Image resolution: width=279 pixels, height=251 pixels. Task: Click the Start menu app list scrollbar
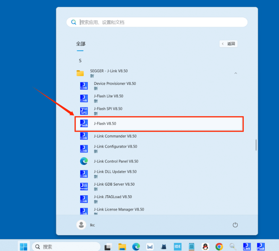(x=256, y=145)
